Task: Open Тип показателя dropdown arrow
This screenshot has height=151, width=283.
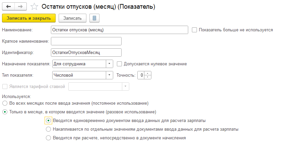Action: coord(110,75)
